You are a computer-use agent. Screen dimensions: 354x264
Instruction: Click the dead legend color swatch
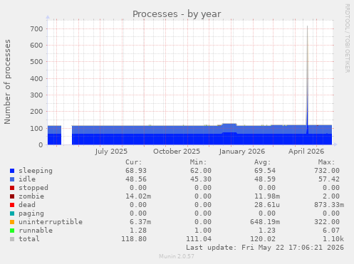(x=12, y=205)
